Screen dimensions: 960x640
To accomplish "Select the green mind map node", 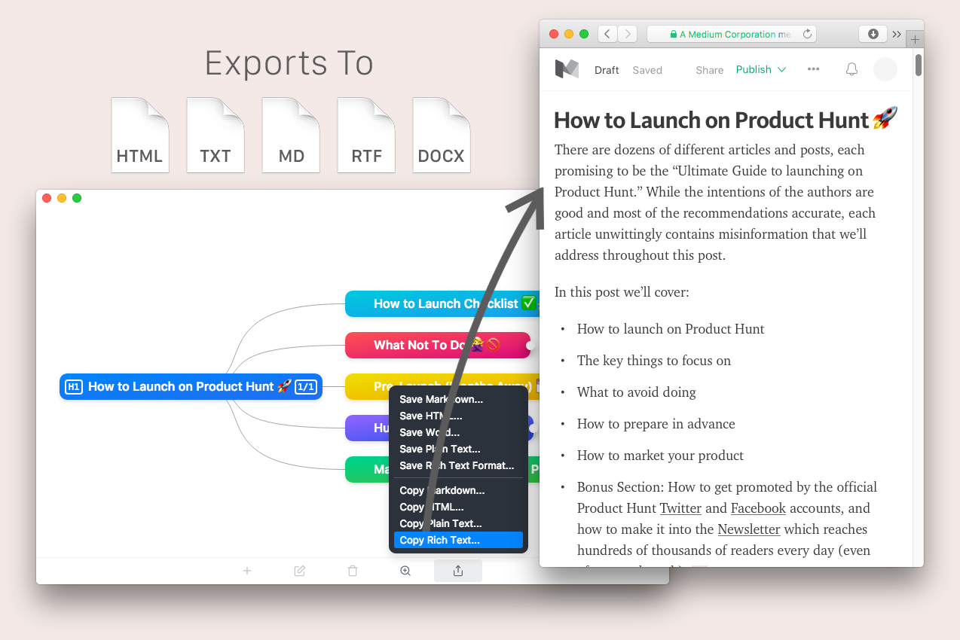I will tap(366, 470).
